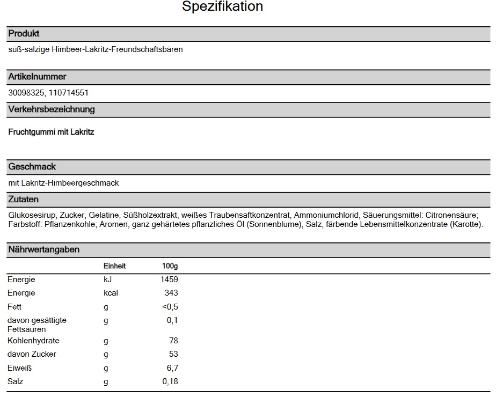496x397 pixels.
Task: Click the article numbers 30098325, 110714551
Action: pos(48,93)
